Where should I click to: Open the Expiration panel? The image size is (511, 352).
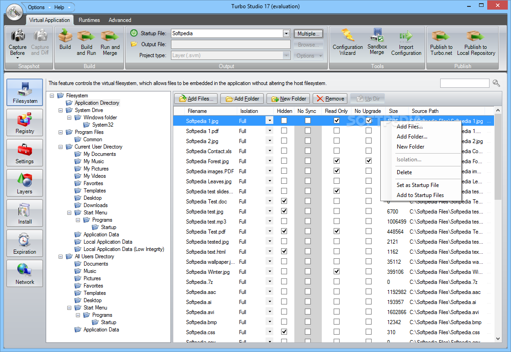pos(25,243)
